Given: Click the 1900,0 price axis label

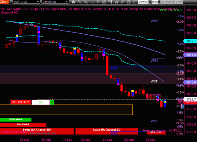Looking at the screenshot, I should (x=191, y=18).
